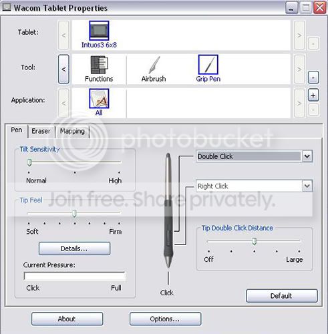The image size is (328, 334).
Task: Open the Options dialog
Action: (165, 319)
